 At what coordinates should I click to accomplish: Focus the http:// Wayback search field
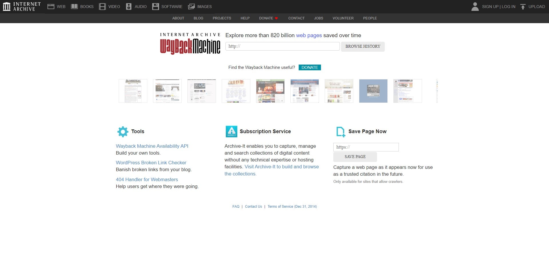[x=282, y=46]
